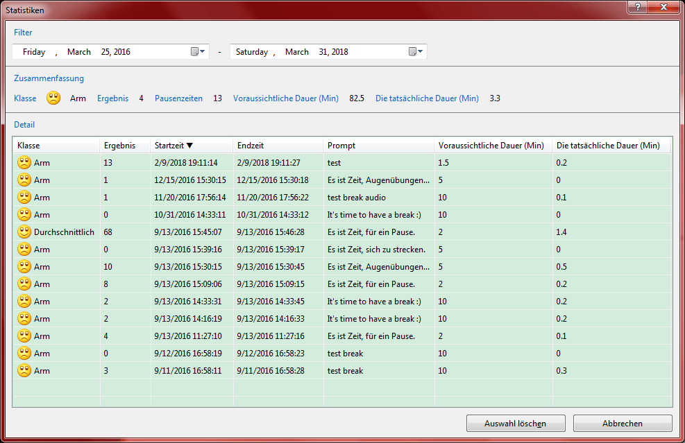685x443 pixels.
Task: Click end time 9/13/2016 15:09:15
Action: [271, 284]
